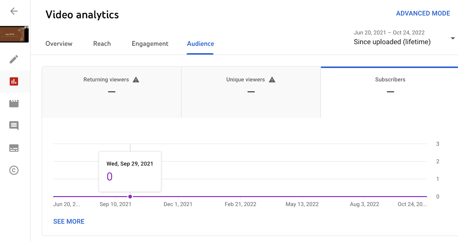
Task: Select the Analytics bar chart icon
Action: click(x=14, y=81)
